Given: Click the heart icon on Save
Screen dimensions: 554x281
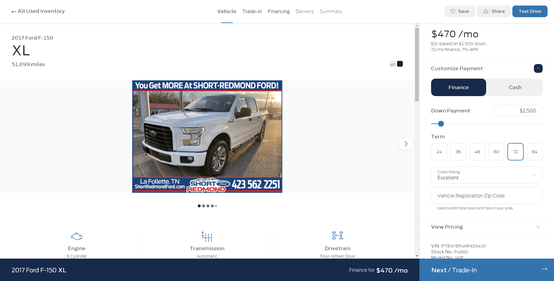Looking at the screenshot, I should point(453,11).
